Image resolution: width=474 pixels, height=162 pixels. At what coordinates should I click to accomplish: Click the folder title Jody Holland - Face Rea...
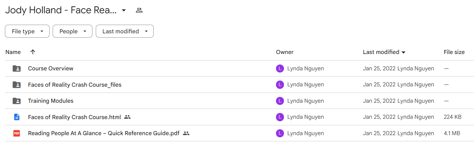point(61,10)
